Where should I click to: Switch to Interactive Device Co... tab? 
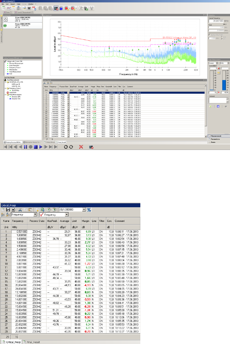(32, 142)
